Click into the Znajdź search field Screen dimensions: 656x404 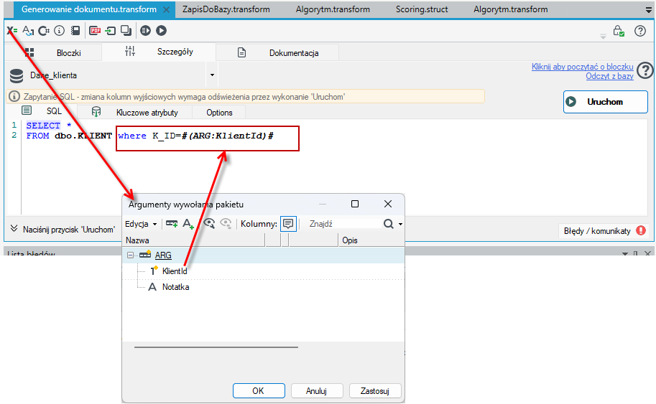point(343,224)
